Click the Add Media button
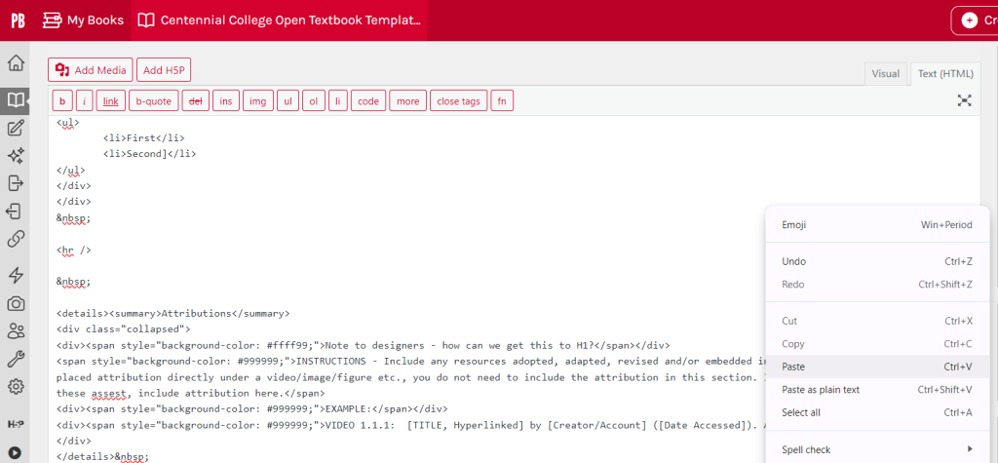 (91, 70)
